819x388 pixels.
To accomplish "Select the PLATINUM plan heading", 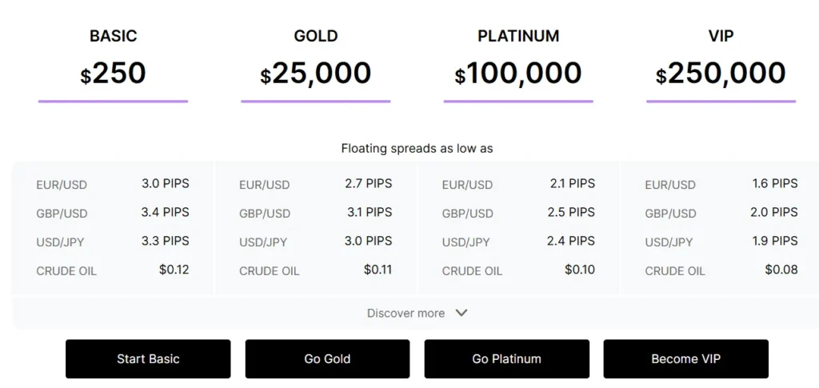I will (518, 36).
